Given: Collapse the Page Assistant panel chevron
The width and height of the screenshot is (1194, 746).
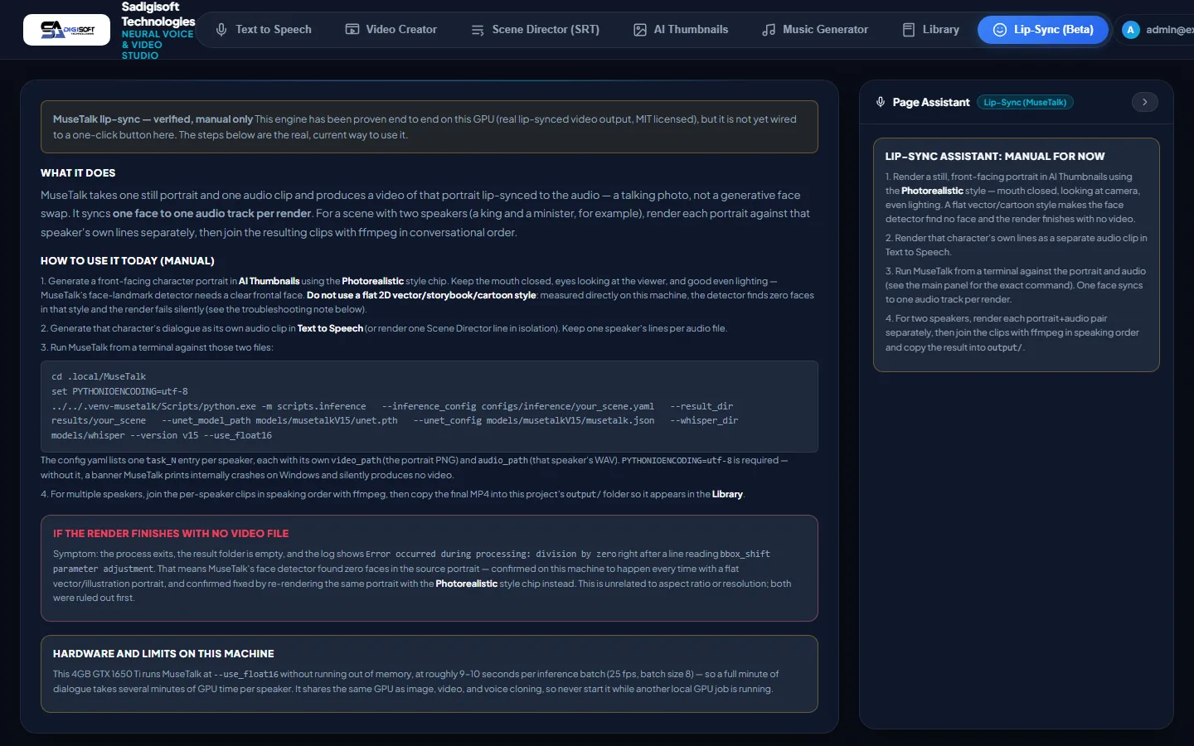Looking at the screenshot, I should pyautogui.click(x=1145, y=102).
